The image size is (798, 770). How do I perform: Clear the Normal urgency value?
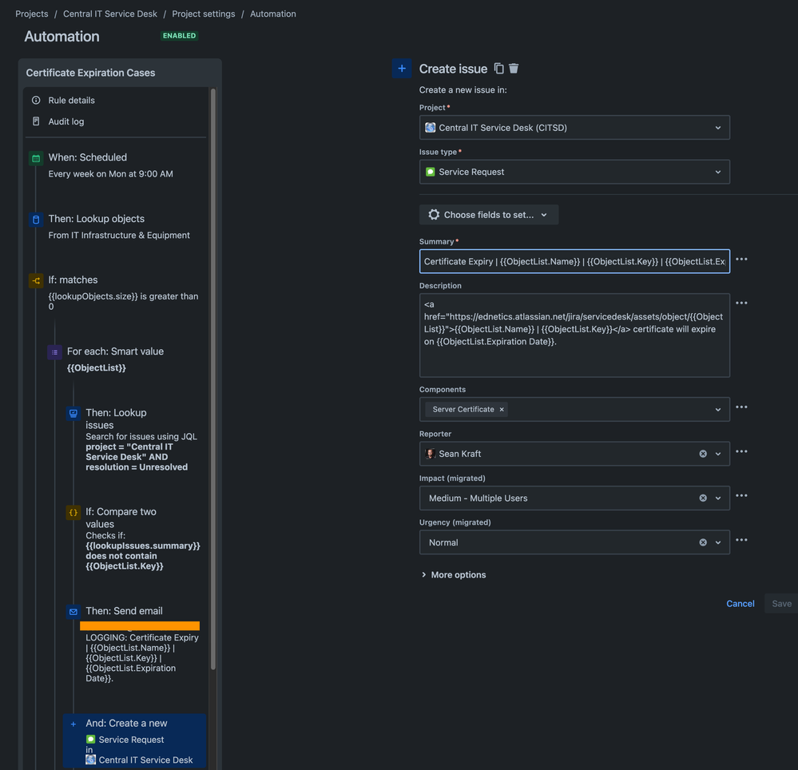[703, 542]
